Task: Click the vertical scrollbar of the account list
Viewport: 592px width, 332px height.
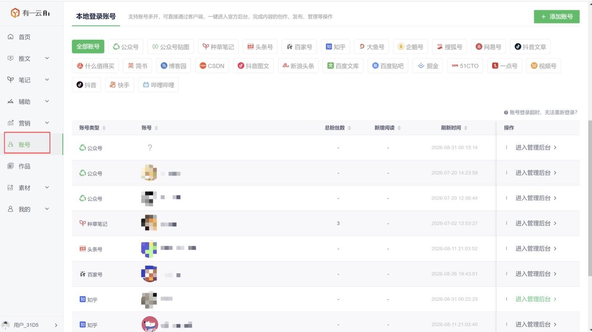Action: pyautogui.click(x=590, y=199)
